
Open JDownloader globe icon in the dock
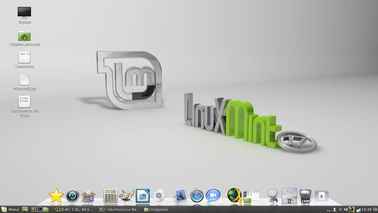coord(235,196)
